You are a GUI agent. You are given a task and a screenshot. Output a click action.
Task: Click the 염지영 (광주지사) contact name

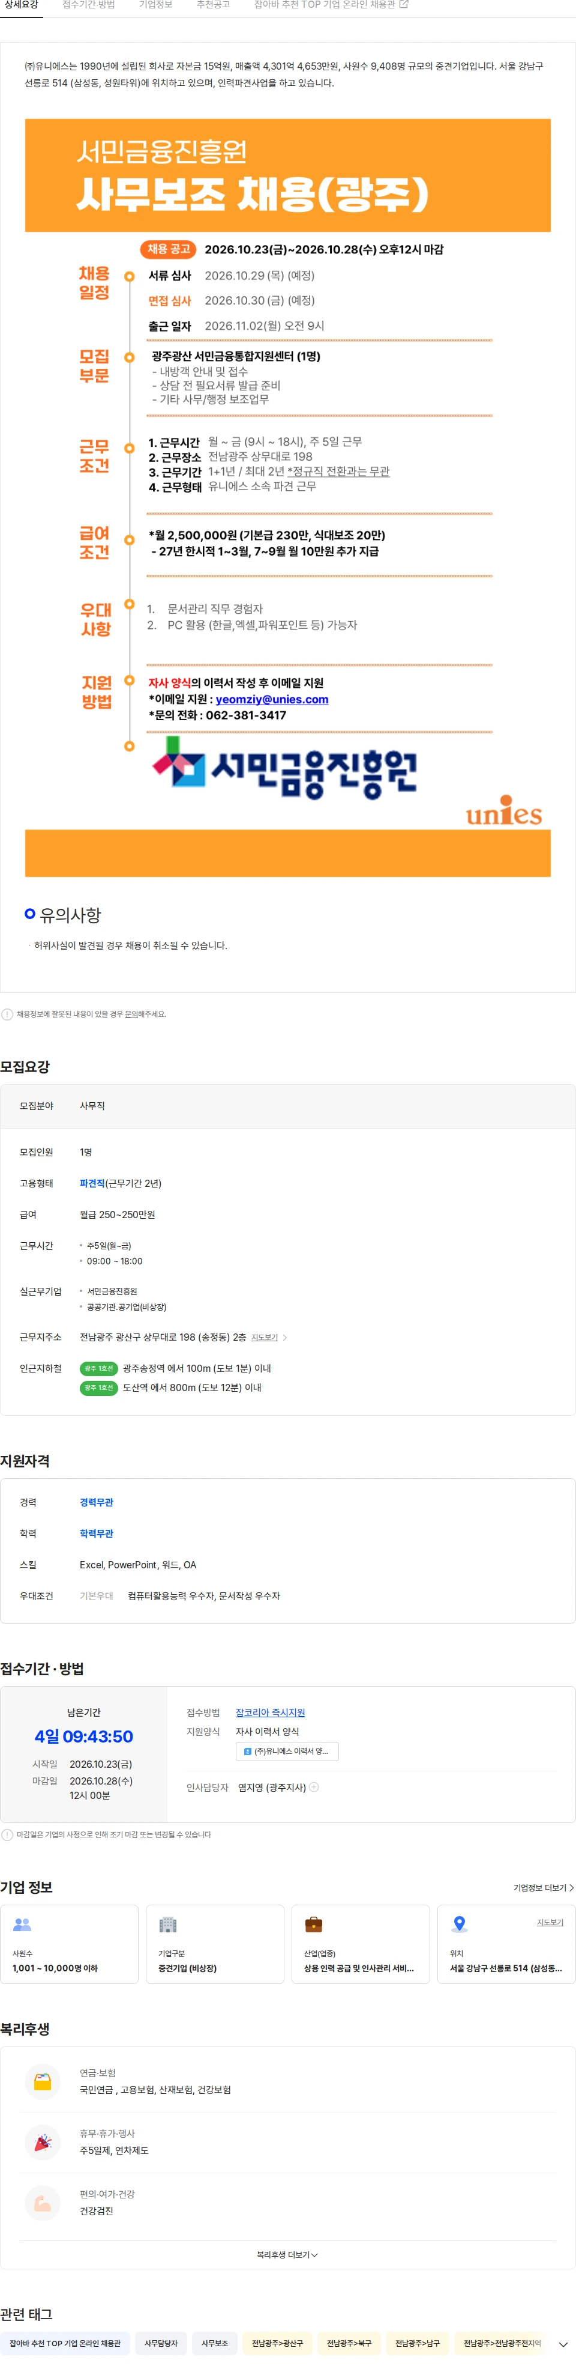click(x=272, y=1788)
